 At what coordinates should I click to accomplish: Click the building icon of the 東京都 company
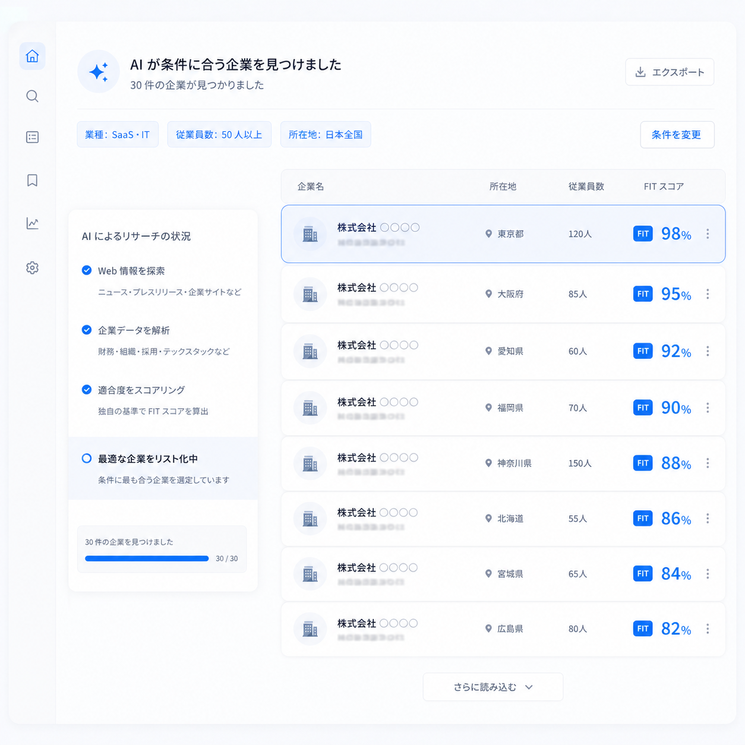tap(310, 234)
